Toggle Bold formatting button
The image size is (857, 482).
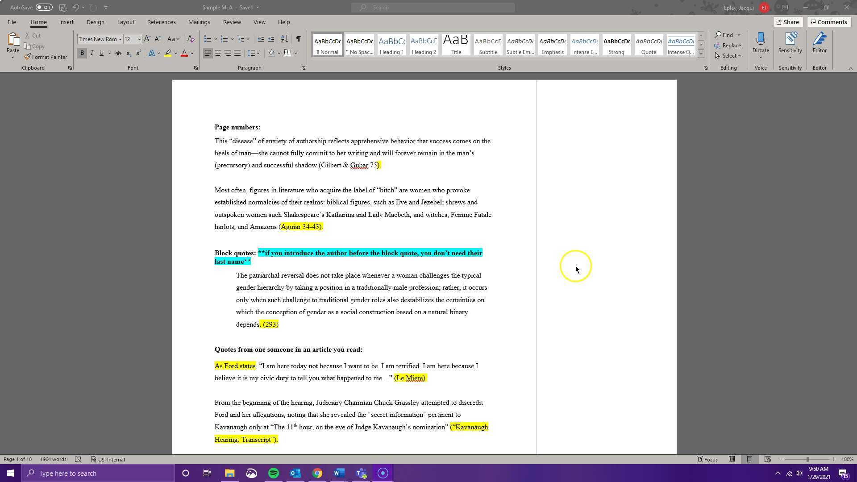point(82,53)
